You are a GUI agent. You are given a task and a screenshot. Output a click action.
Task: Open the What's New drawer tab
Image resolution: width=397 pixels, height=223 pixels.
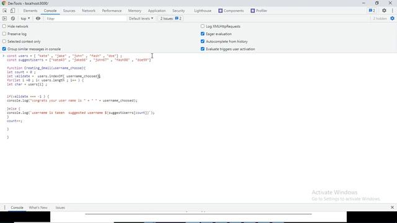(38, 208)
